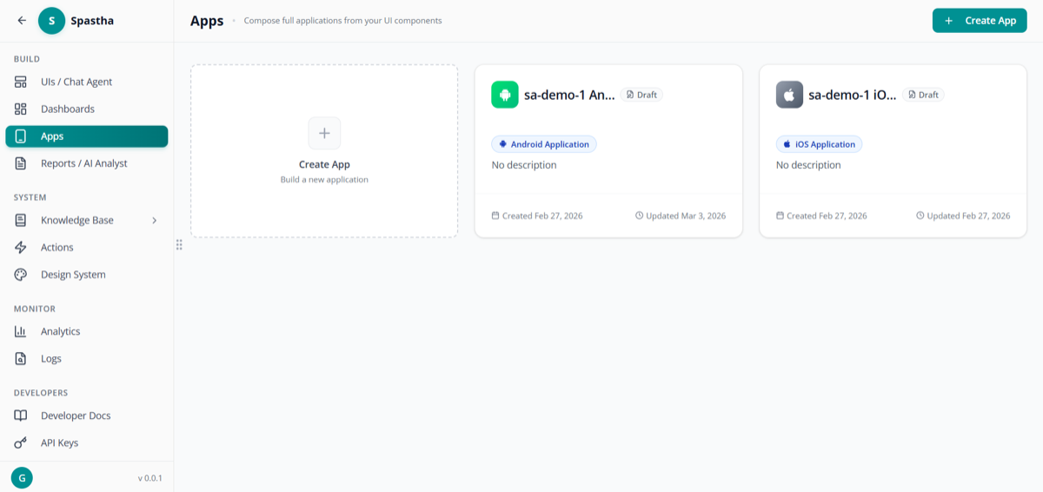Click the Design System palette icon

(x=21, y=275)
